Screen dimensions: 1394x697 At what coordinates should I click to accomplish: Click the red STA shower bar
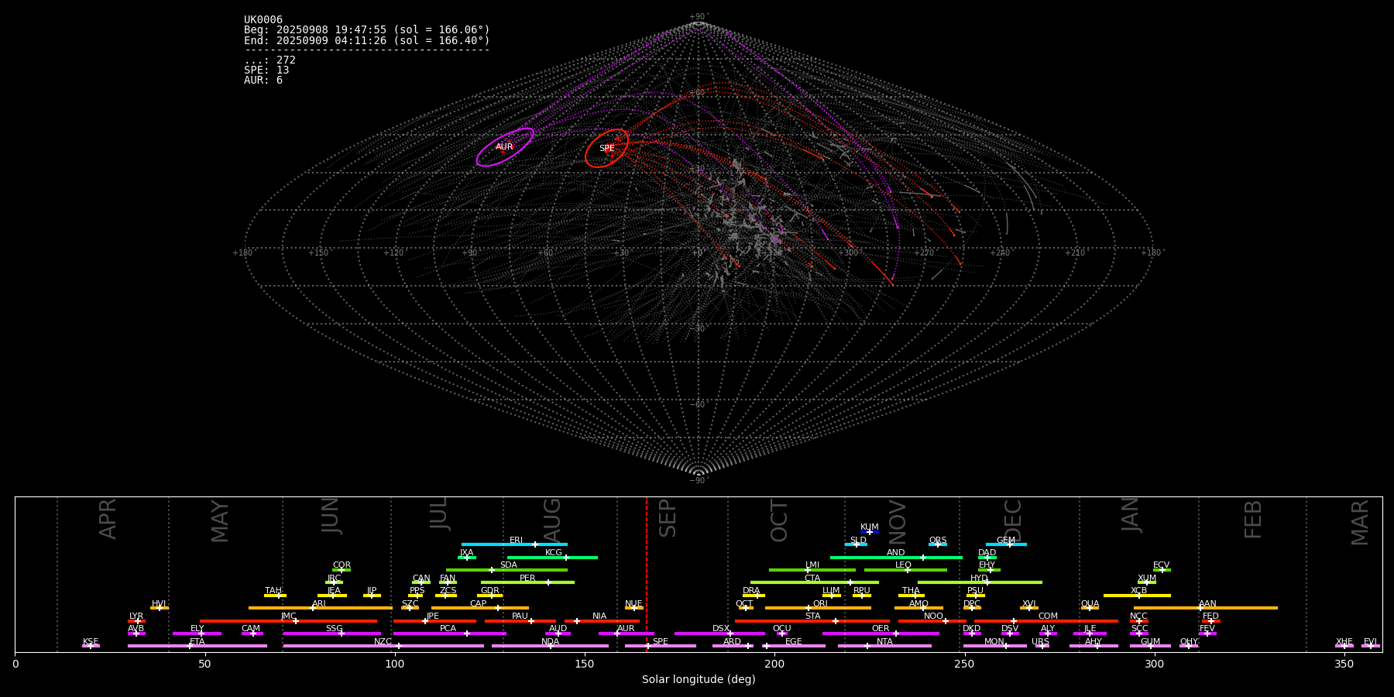812,621
